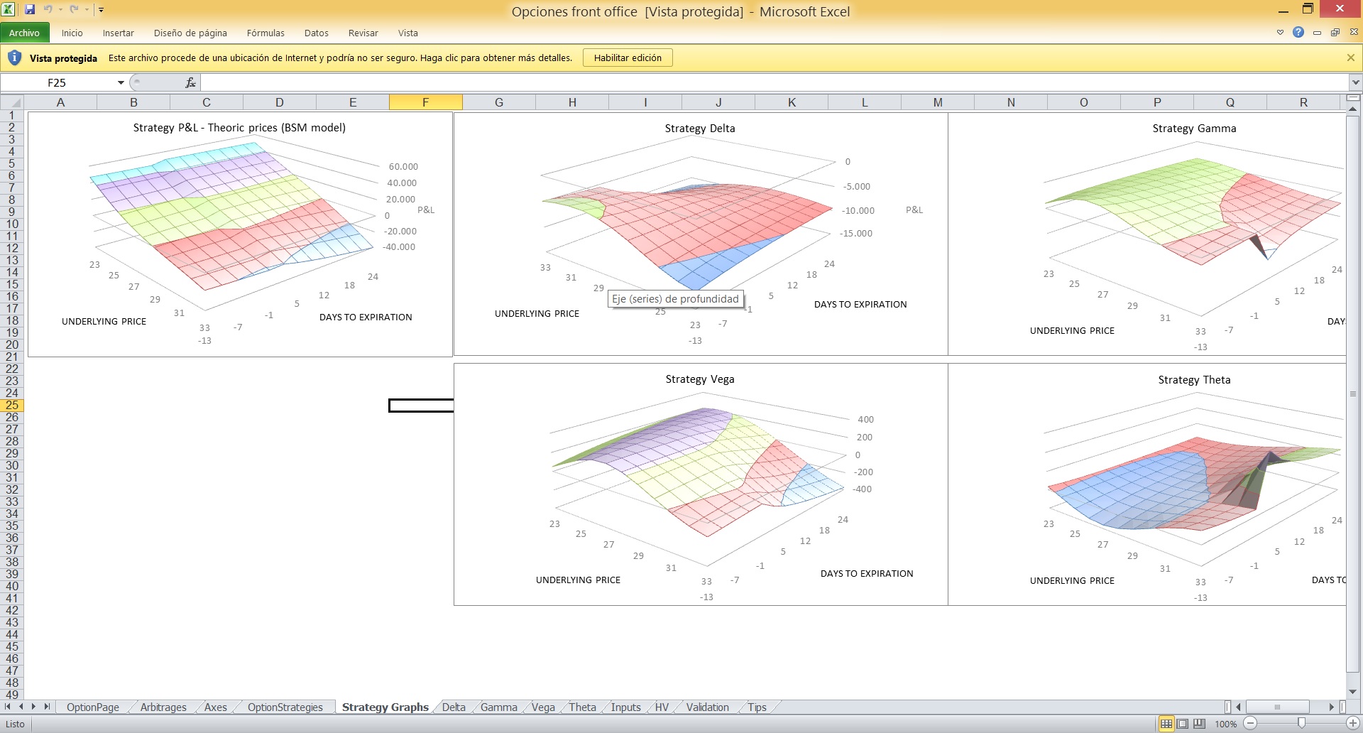Select the Strategy P&L chart title

tap(239, 128)
